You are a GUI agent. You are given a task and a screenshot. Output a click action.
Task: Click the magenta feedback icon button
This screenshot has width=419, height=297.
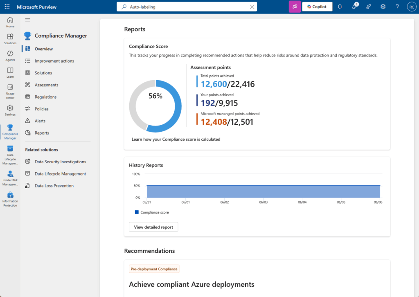tap(295, 7)
